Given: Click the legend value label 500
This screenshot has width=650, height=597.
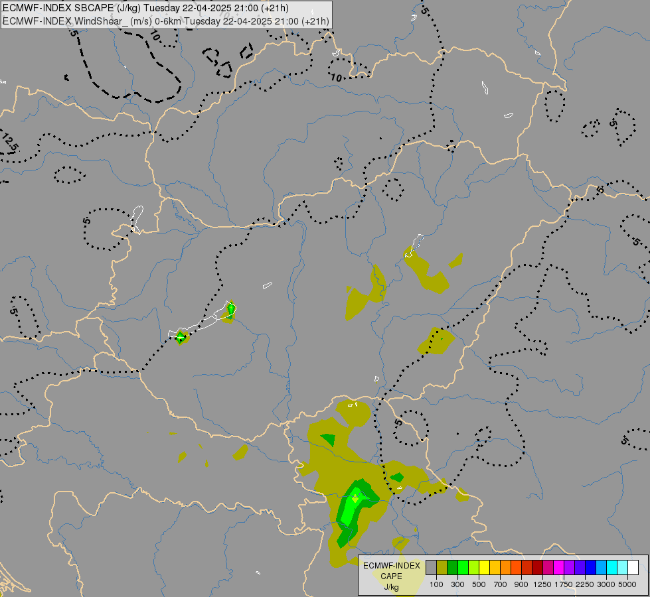Looking at the screenshot, I should point(479,584).
